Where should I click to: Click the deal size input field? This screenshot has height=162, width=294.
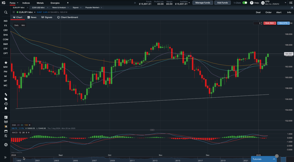257,23
